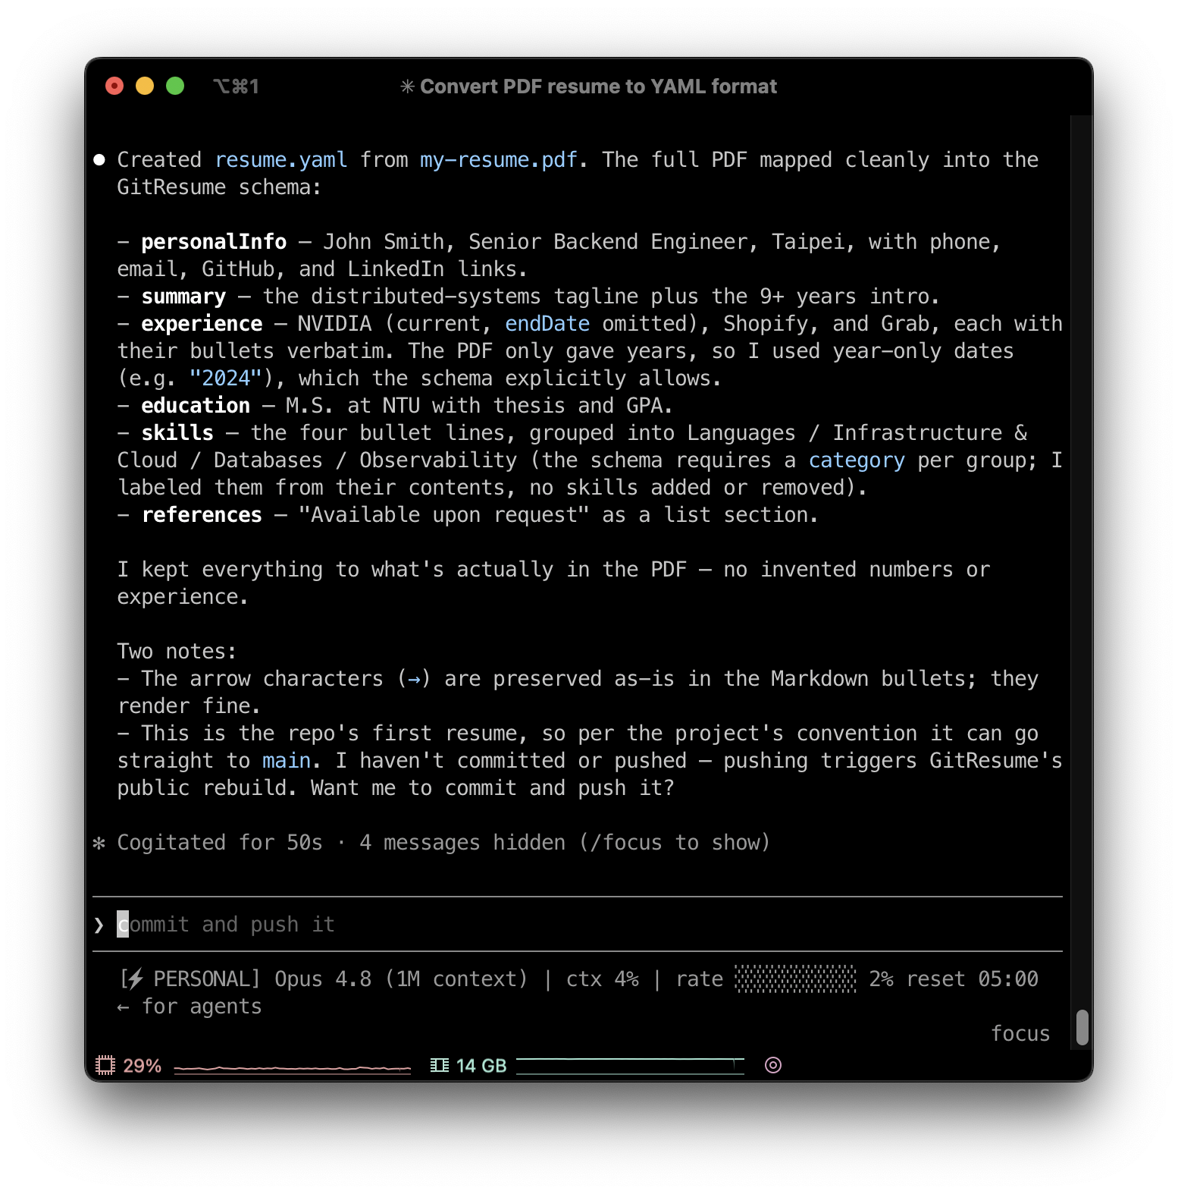Click the bold 'skills' heading

coord(177,433)
